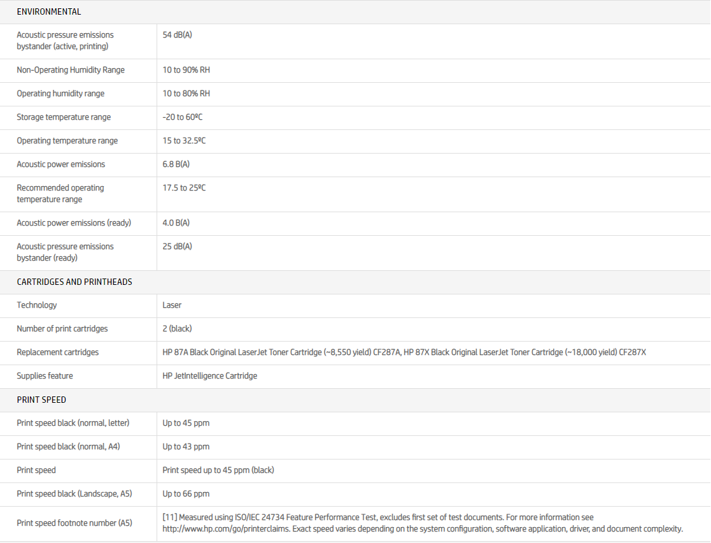Click the 15 to 32.5ºC operating temperature value

[184, 141]
